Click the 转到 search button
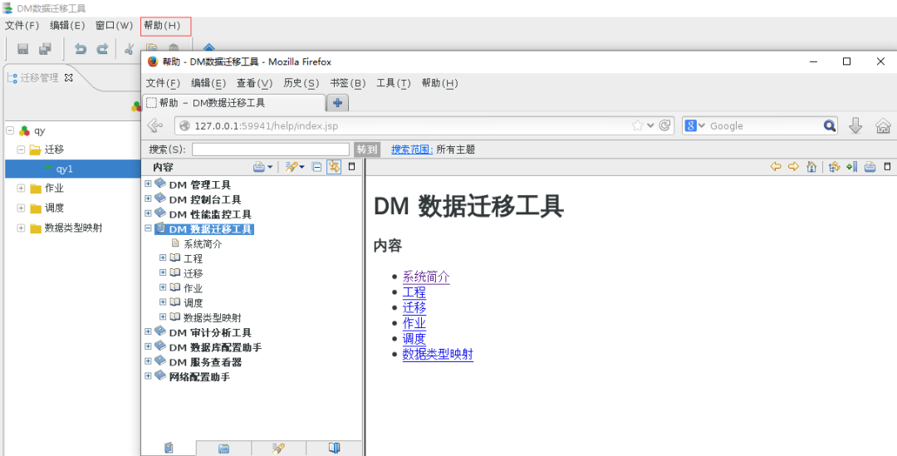The image size is (897, 456). (367, 150)
